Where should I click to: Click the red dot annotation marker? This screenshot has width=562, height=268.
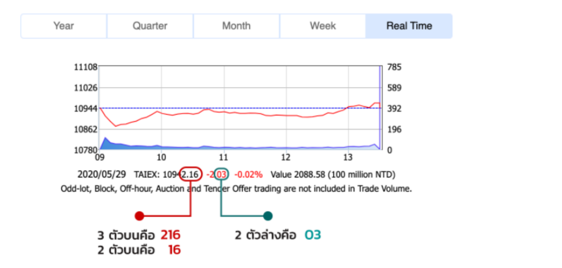click(139, 216)
